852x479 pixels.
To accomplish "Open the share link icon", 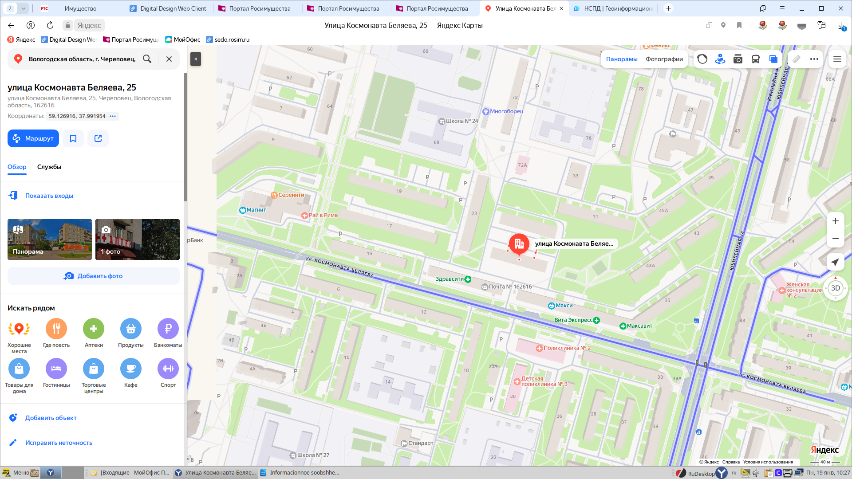I will coord(98,138).
